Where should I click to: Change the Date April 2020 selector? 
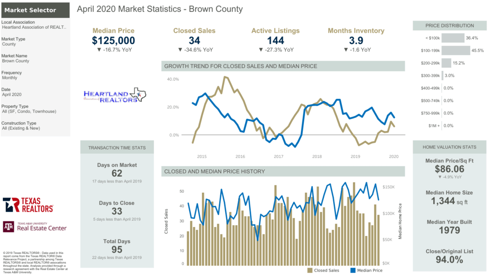[35, 92]
